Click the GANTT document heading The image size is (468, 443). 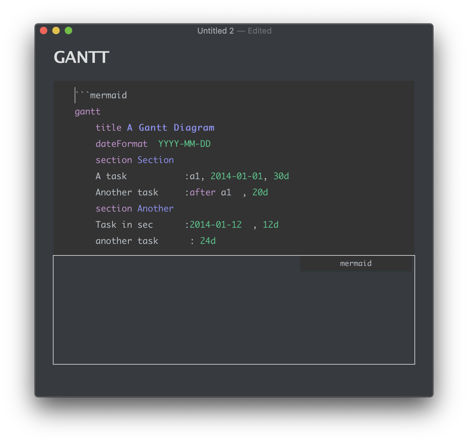click(x=82, y=57)
